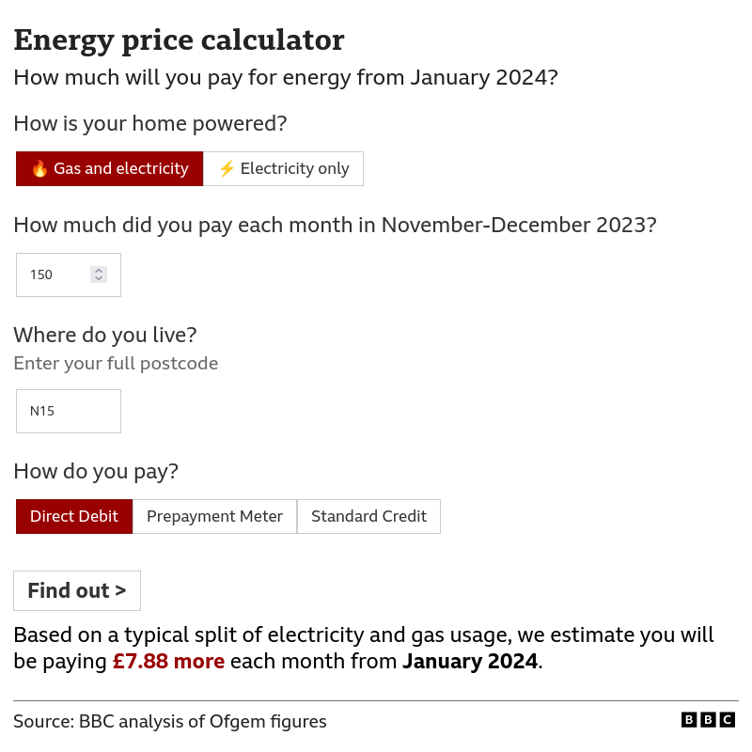Click the 150 payment amount field
Viewport: 752px width, 752px height.
[x=56, y=274]
